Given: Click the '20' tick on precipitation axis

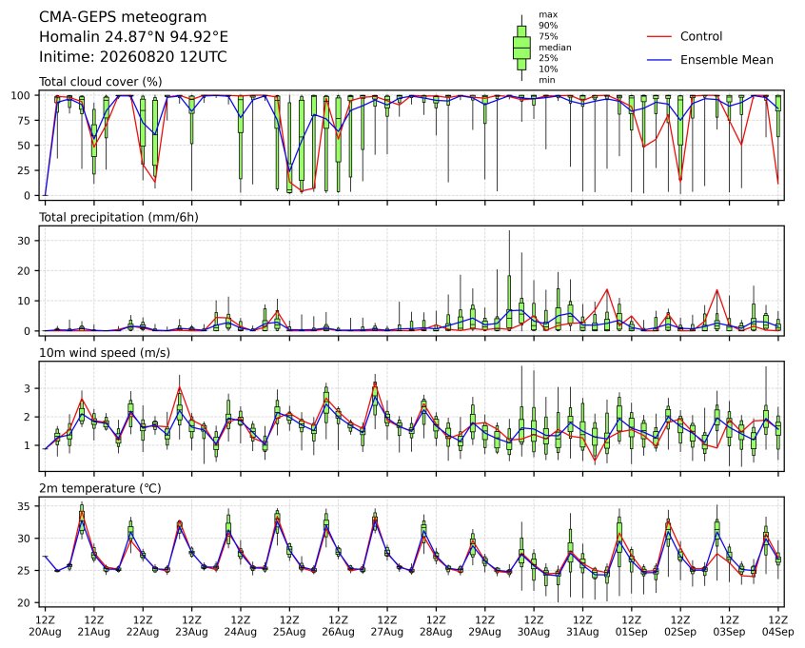Looking at the screenshot, I should 24,270.
